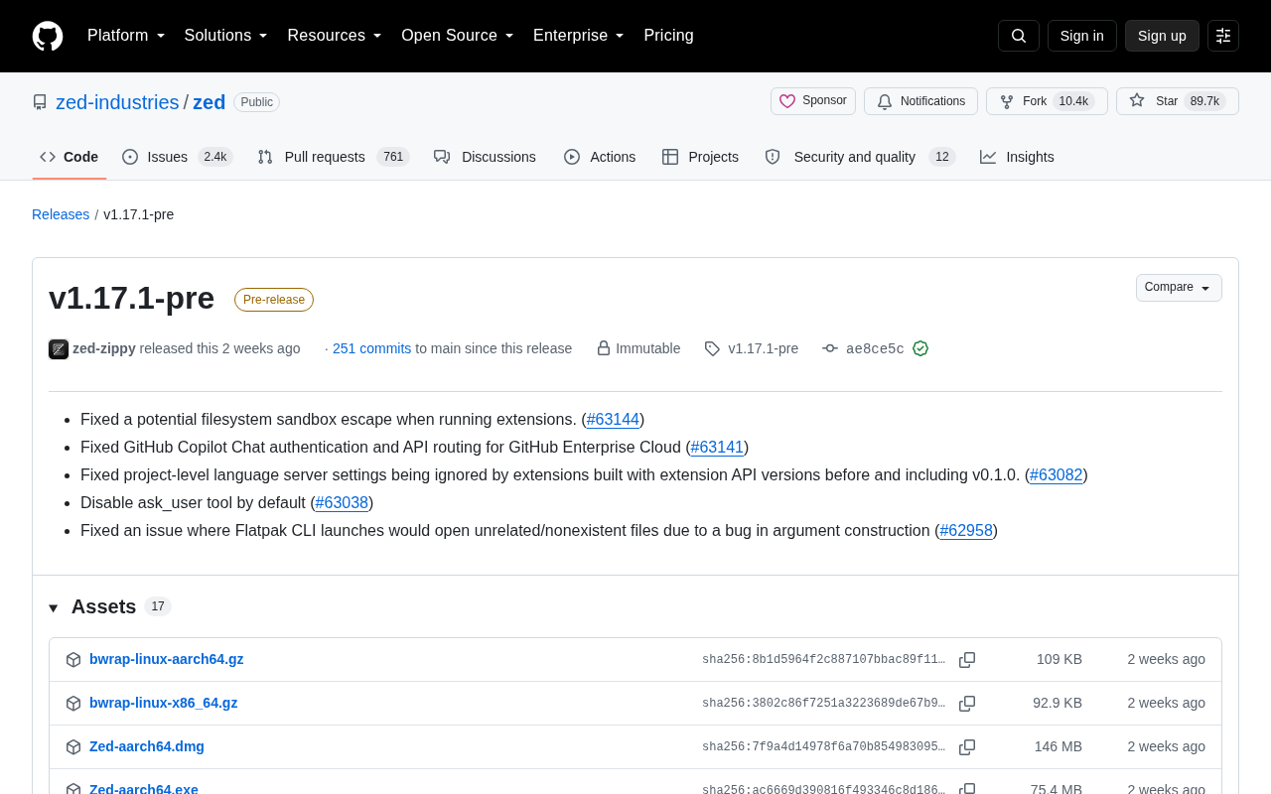Switch to the Actions tab
The image size is (1271, 794).
click(x=600, y=157)
